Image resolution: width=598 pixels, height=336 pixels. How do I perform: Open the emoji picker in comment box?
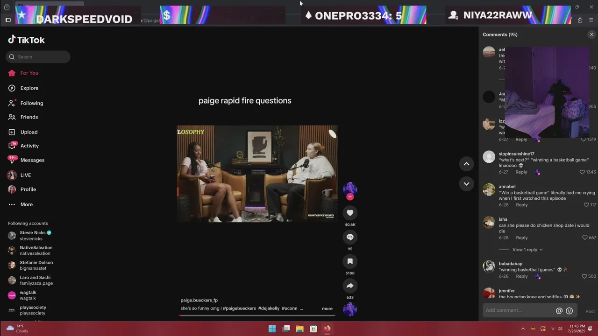pos(570,311)
